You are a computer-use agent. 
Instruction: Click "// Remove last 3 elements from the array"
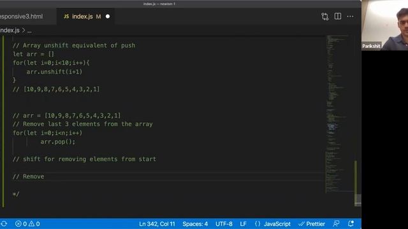pyautogui.click(x=82, y=124)
